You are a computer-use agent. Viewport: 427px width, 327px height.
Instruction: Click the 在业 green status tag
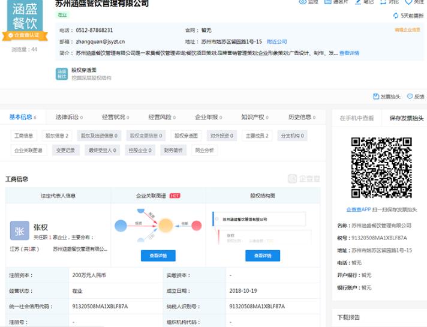[x=62, y=15]
